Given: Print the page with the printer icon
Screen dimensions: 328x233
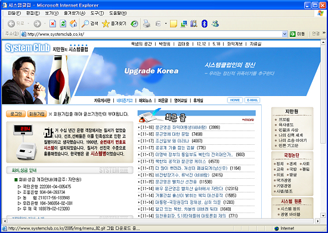Looking at the screenshot, I should [x=147, y=24].
